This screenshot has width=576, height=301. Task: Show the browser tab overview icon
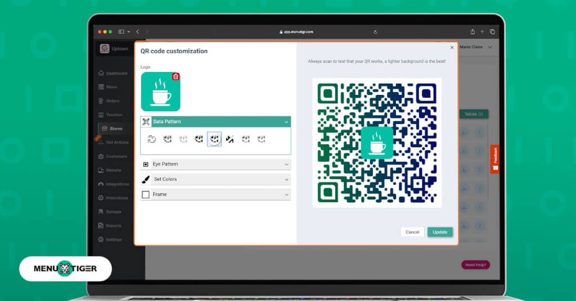[492, 32]
